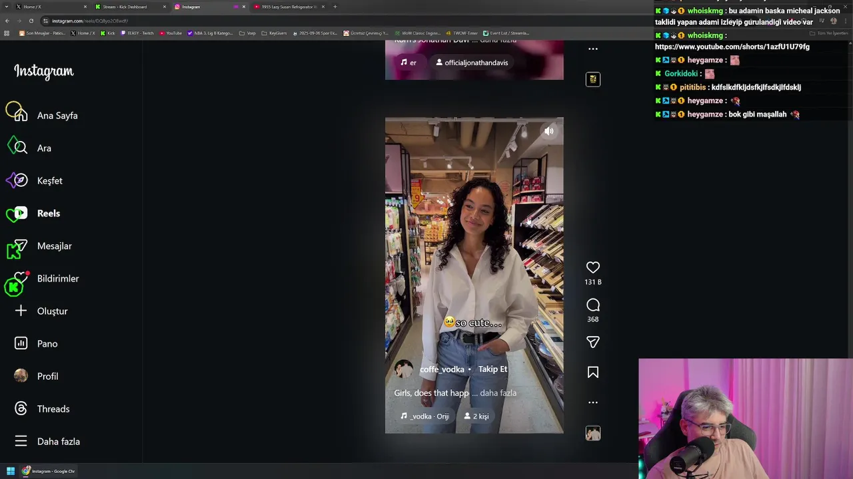Open the Event List / Streamlabs bookmark
This screenshot has height=479, width=853.
coord(506,33)
